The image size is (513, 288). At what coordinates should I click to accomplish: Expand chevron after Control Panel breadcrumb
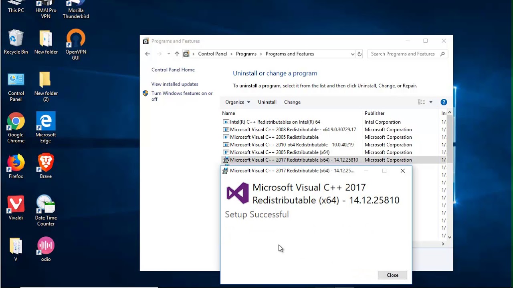pos(231,54)
